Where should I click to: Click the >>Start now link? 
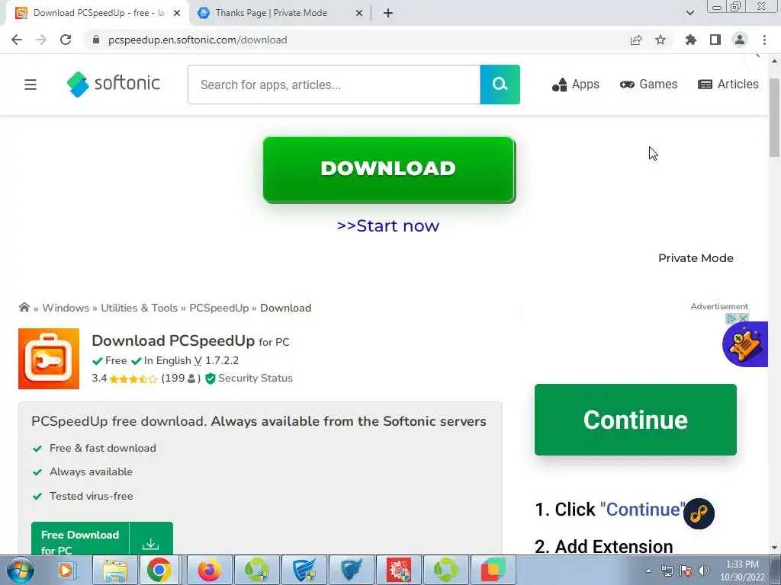pyautogui.click(x=388, y=225)
